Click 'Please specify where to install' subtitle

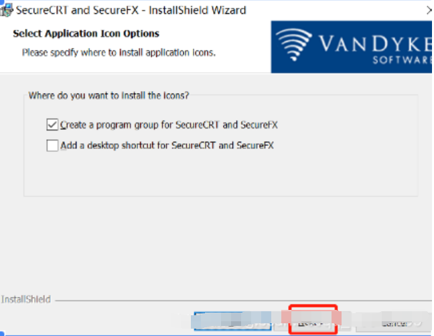119,53
